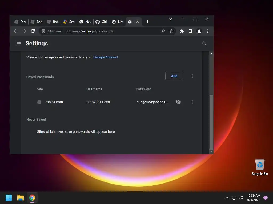Switch to the second Rob tab

pos(53,22)
